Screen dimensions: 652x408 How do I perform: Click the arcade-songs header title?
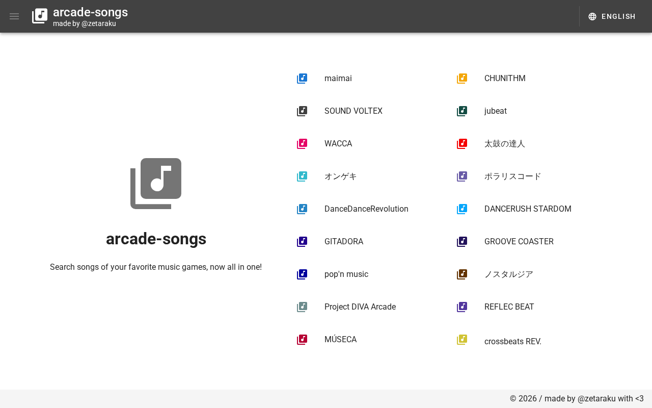point(90,12)
